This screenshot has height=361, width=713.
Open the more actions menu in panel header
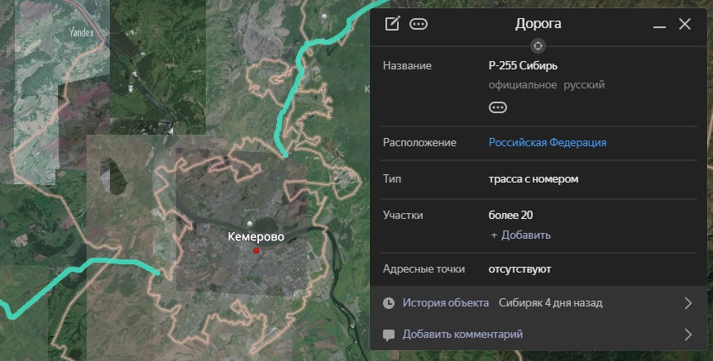click(x=419, y=24)
